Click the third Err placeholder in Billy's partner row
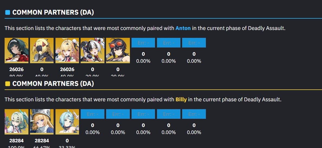Image resolution: width=322 pixels, height=148 pixels. (x=143, y=114)
